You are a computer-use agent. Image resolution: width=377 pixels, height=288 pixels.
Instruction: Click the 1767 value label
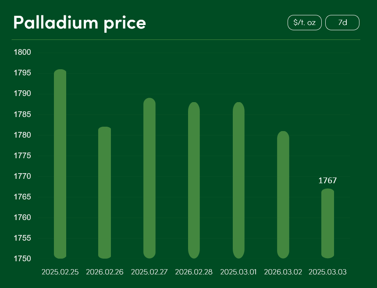point(327,181)
